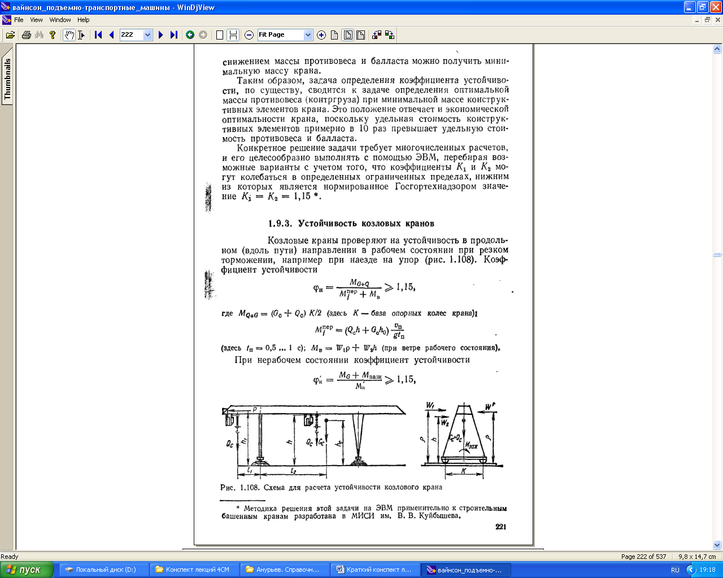
Task: Jump to the last page
Action: click(x=174, y=35)
